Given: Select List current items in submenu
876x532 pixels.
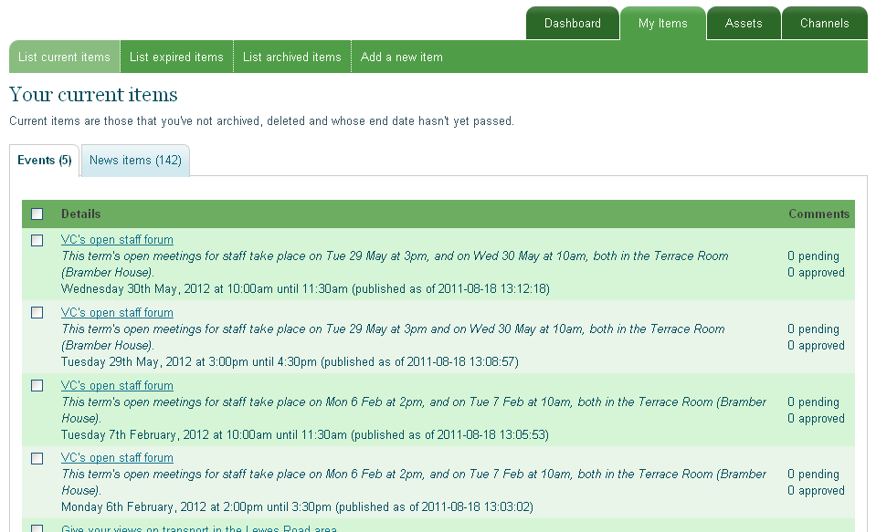Looking at the screenshot, I should (x=64, y=57).
